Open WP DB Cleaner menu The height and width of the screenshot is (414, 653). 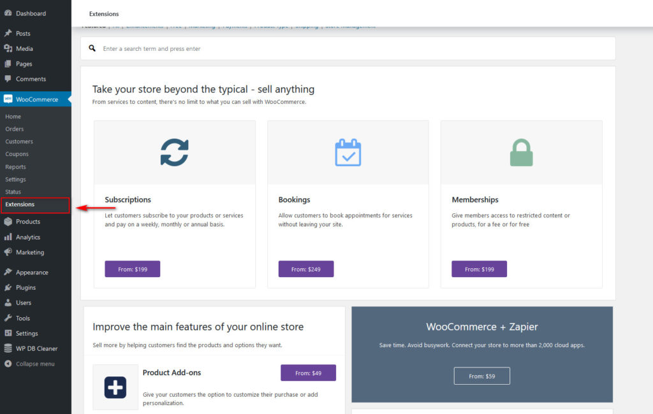pos(36,348)
